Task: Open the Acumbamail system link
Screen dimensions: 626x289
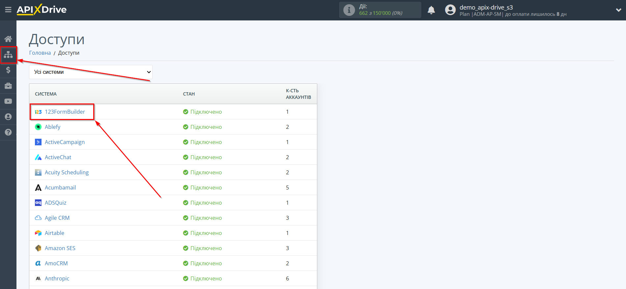Action: click(x=60, y=188)
